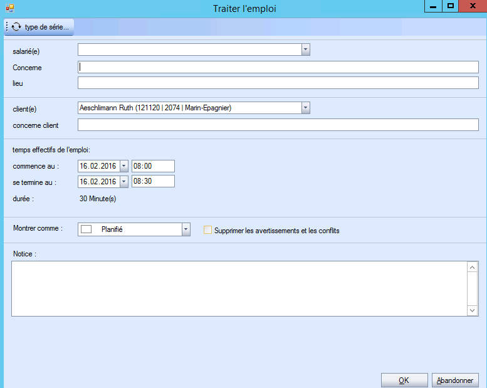
Task: Expand the 'Montrer comme' Planifié dropdown
Action: 186,230
